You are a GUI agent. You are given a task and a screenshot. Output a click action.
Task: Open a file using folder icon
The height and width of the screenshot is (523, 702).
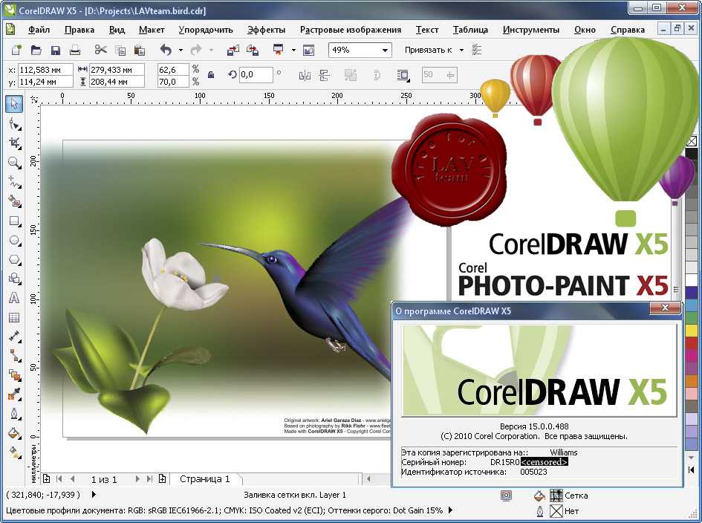click(36, 50)
